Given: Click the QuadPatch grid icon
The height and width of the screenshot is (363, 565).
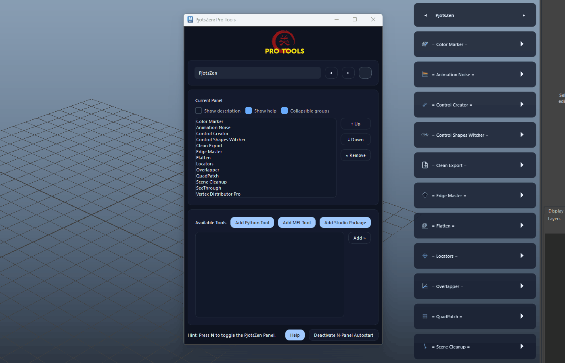Looking at the screenshot, I should (425, 316).
